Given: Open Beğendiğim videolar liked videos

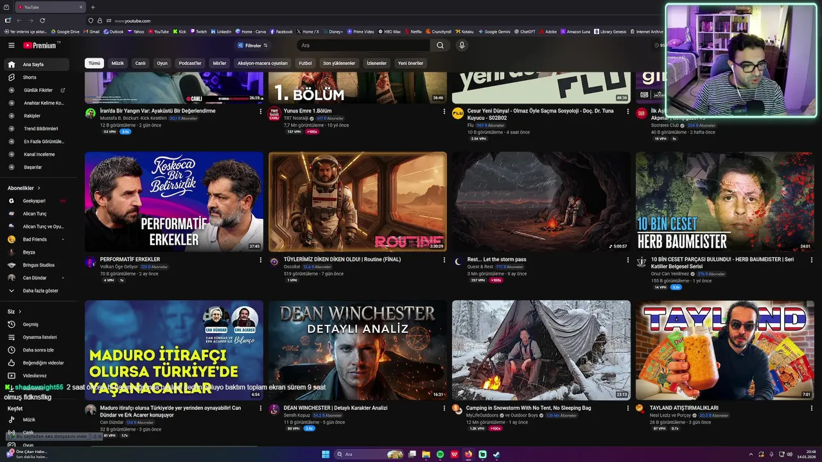Looking at the screenshot, I should tap(36, 363).
